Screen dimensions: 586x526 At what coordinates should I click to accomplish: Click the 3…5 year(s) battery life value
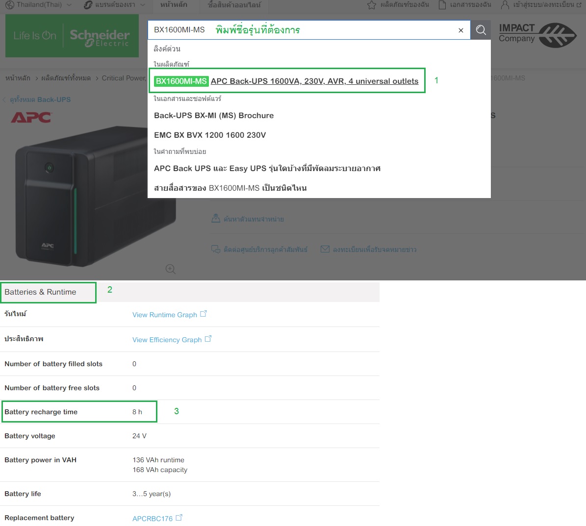(152, 494)
